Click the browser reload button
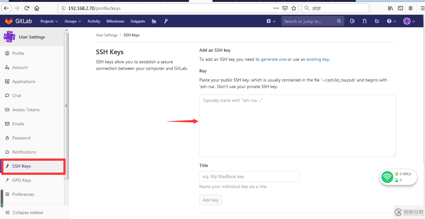The image size is (425, 219). [x=27, y=8]
